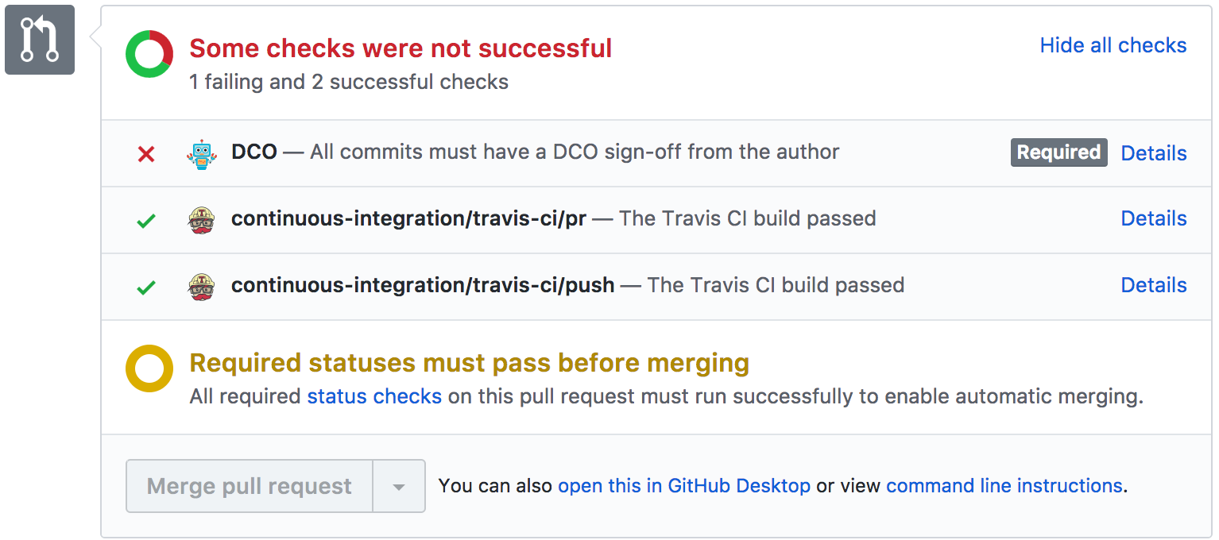
Task: View Details for the travis-ci/push build
Action: [1154, 285]
